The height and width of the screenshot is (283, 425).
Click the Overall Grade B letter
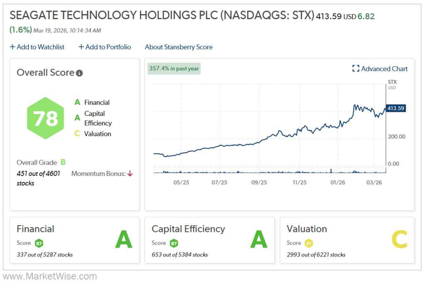click(x=63, y=162)
